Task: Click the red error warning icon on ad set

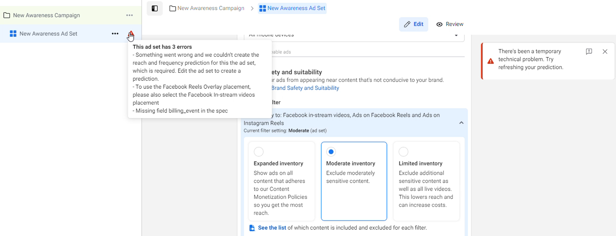Action: pos(131,33)
